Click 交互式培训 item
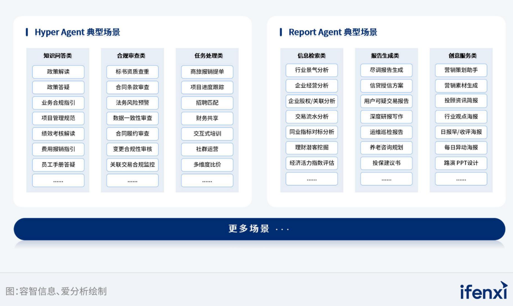The width and height of the screenshot is (513, 306). point(207,134)
